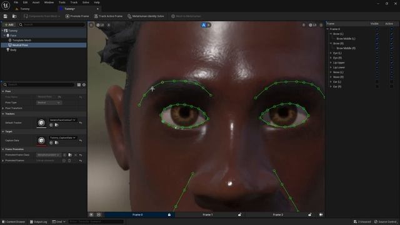Screen dimensions: 400x225
Task: Toggle lock icon on Frame 0
Action: 169,215
